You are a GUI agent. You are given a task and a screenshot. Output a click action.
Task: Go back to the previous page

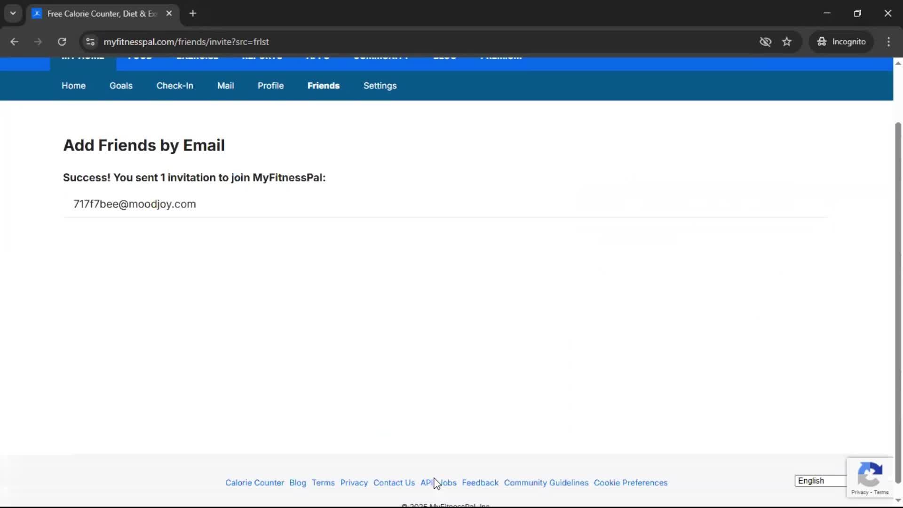(14, 42)
